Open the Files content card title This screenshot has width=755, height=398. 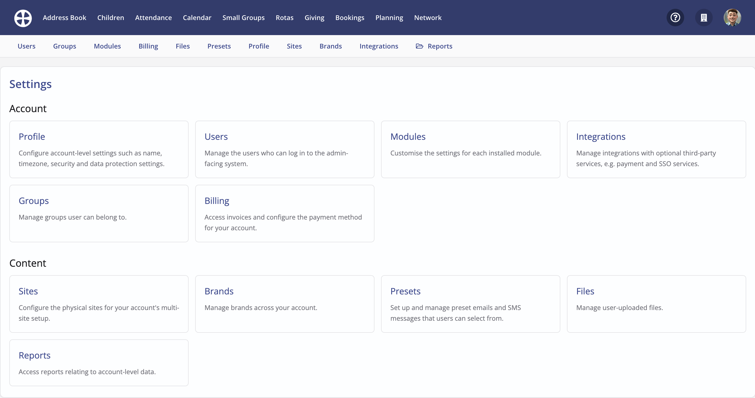pyautogui.click(x=585, y=291)
